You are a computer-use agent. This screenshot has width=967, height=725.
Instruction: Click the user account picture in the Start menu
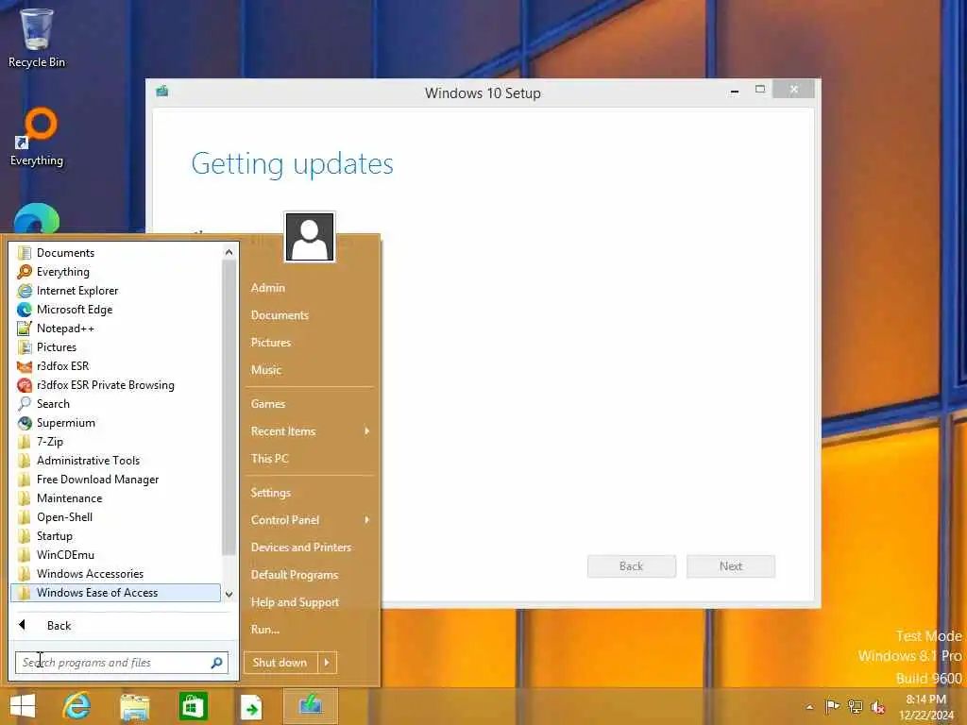coord(310,237)
